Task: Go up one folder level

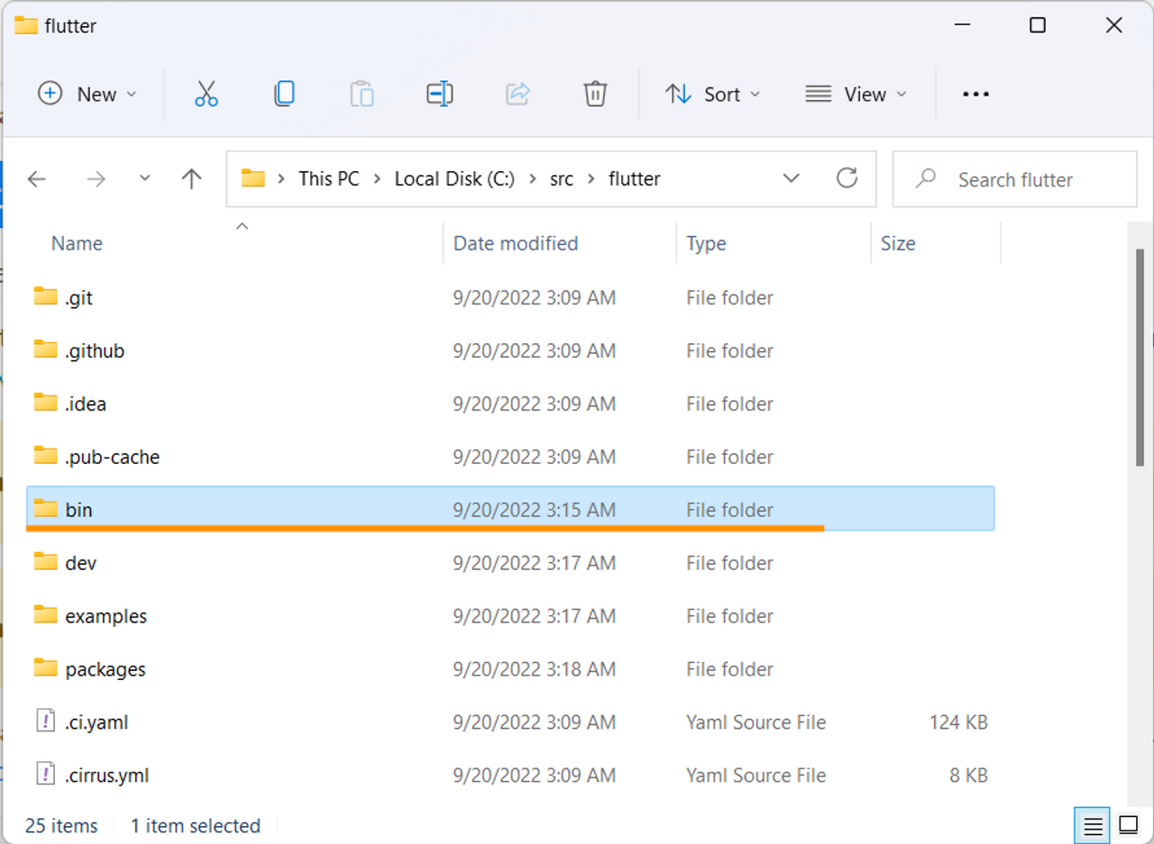Action: [x=191, y=178]
